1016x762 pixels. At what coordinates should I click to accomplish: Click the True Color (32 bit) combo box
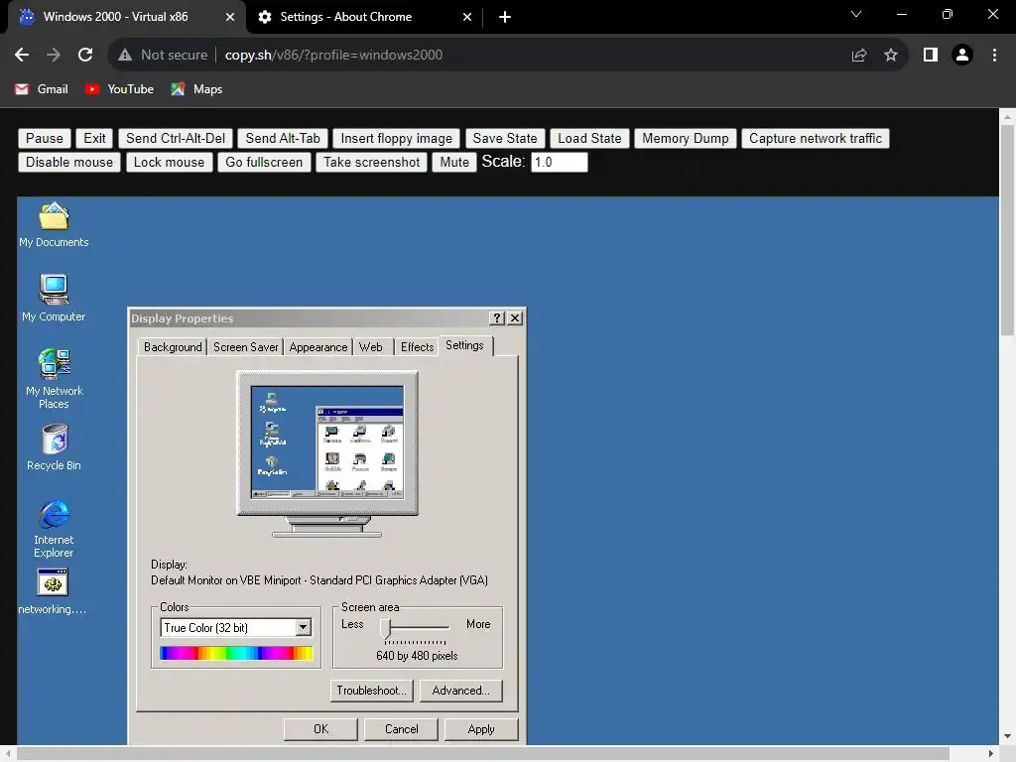[x=236, y=627]
